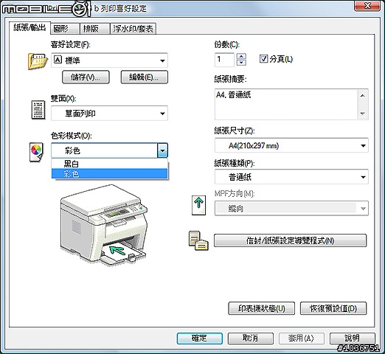Image resolution: width=385 pixels, height=354 pixels.
Task: Click the color wheel mode icon
Action: pyautogui.click(x=36, y=152)
